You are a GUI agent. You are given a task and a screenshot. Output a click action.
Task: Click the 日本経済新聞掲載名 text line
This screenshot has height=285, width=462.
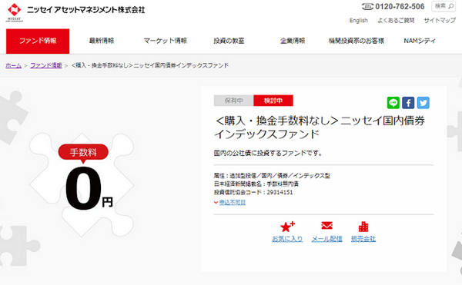coord(256,184)
